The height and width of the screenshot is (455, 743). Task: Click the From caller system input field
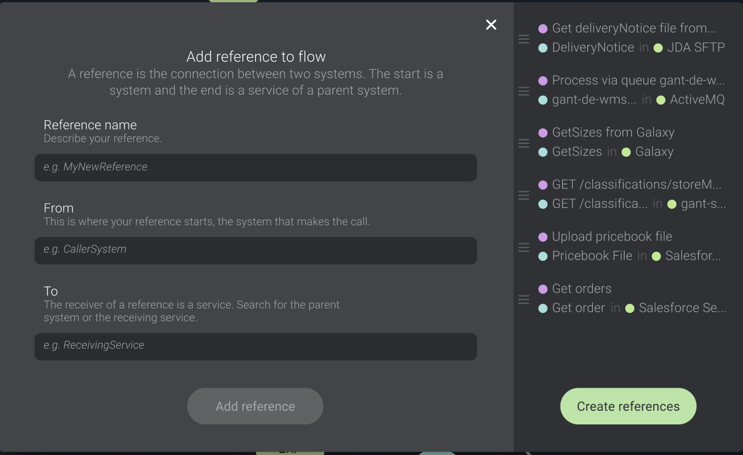(x=255, y=251)
